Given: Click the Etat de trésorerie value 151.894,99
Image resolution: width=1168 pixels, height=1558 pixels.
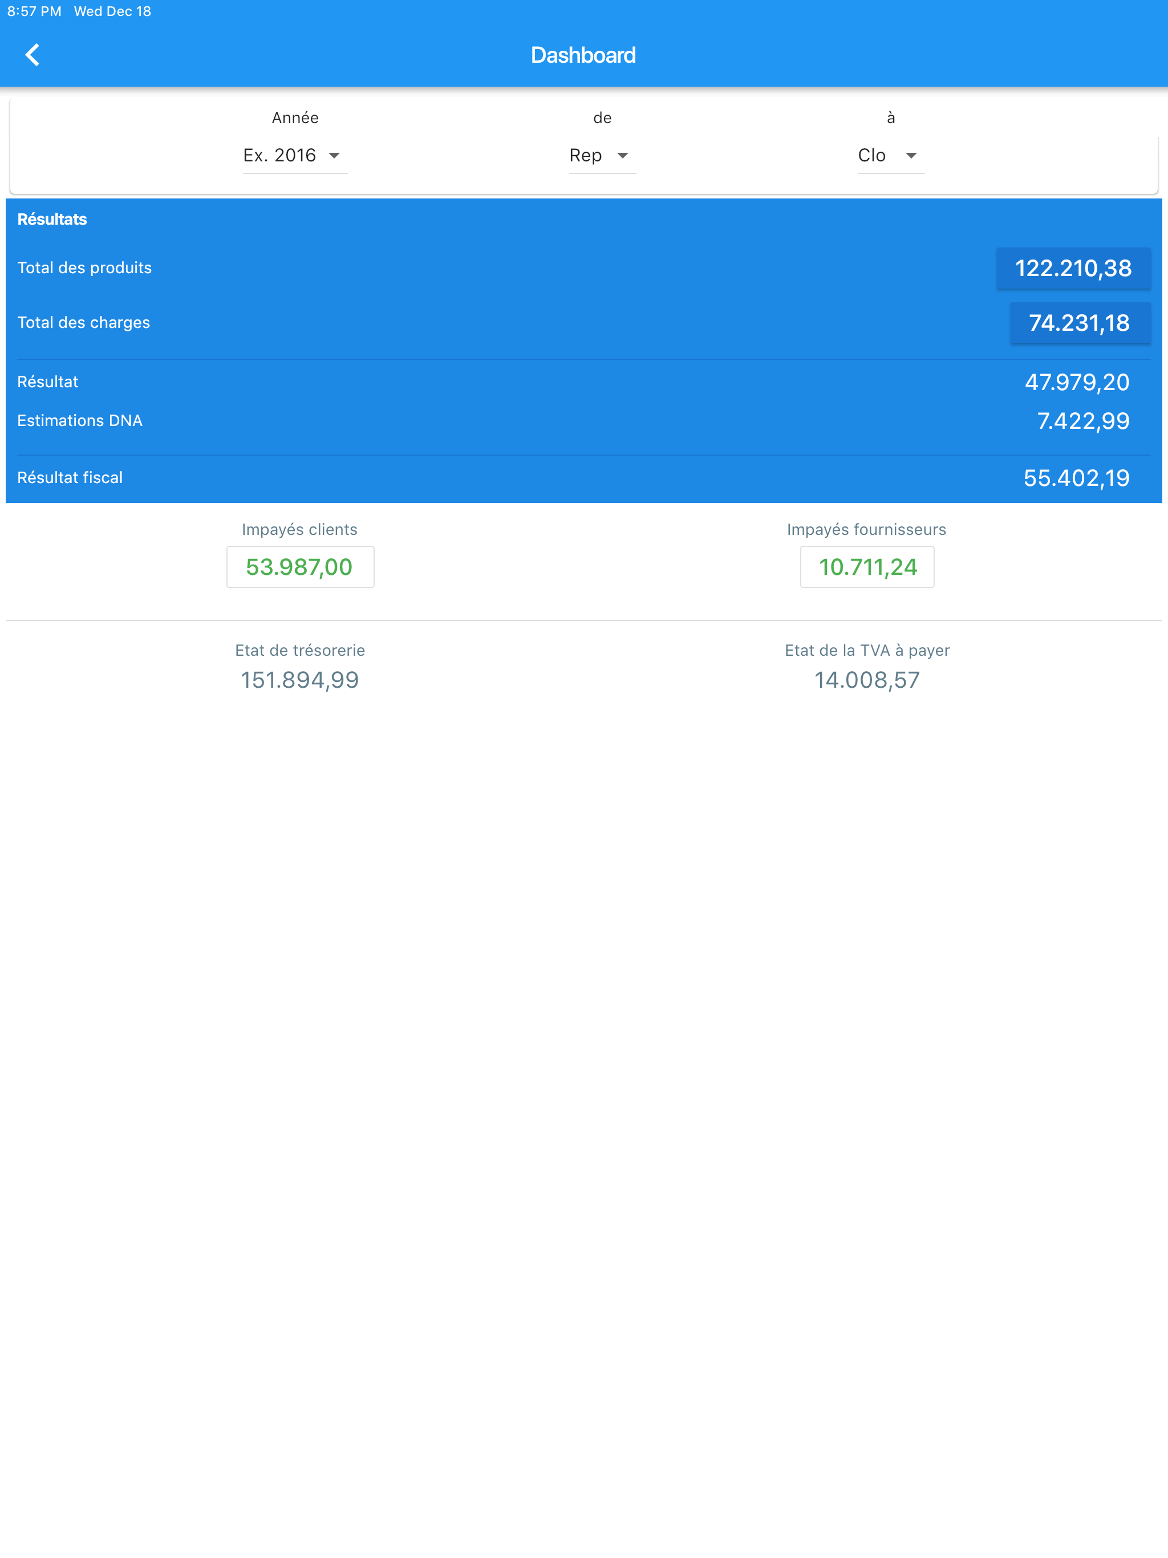Looking at the screenshot, I should pos(300,680).
